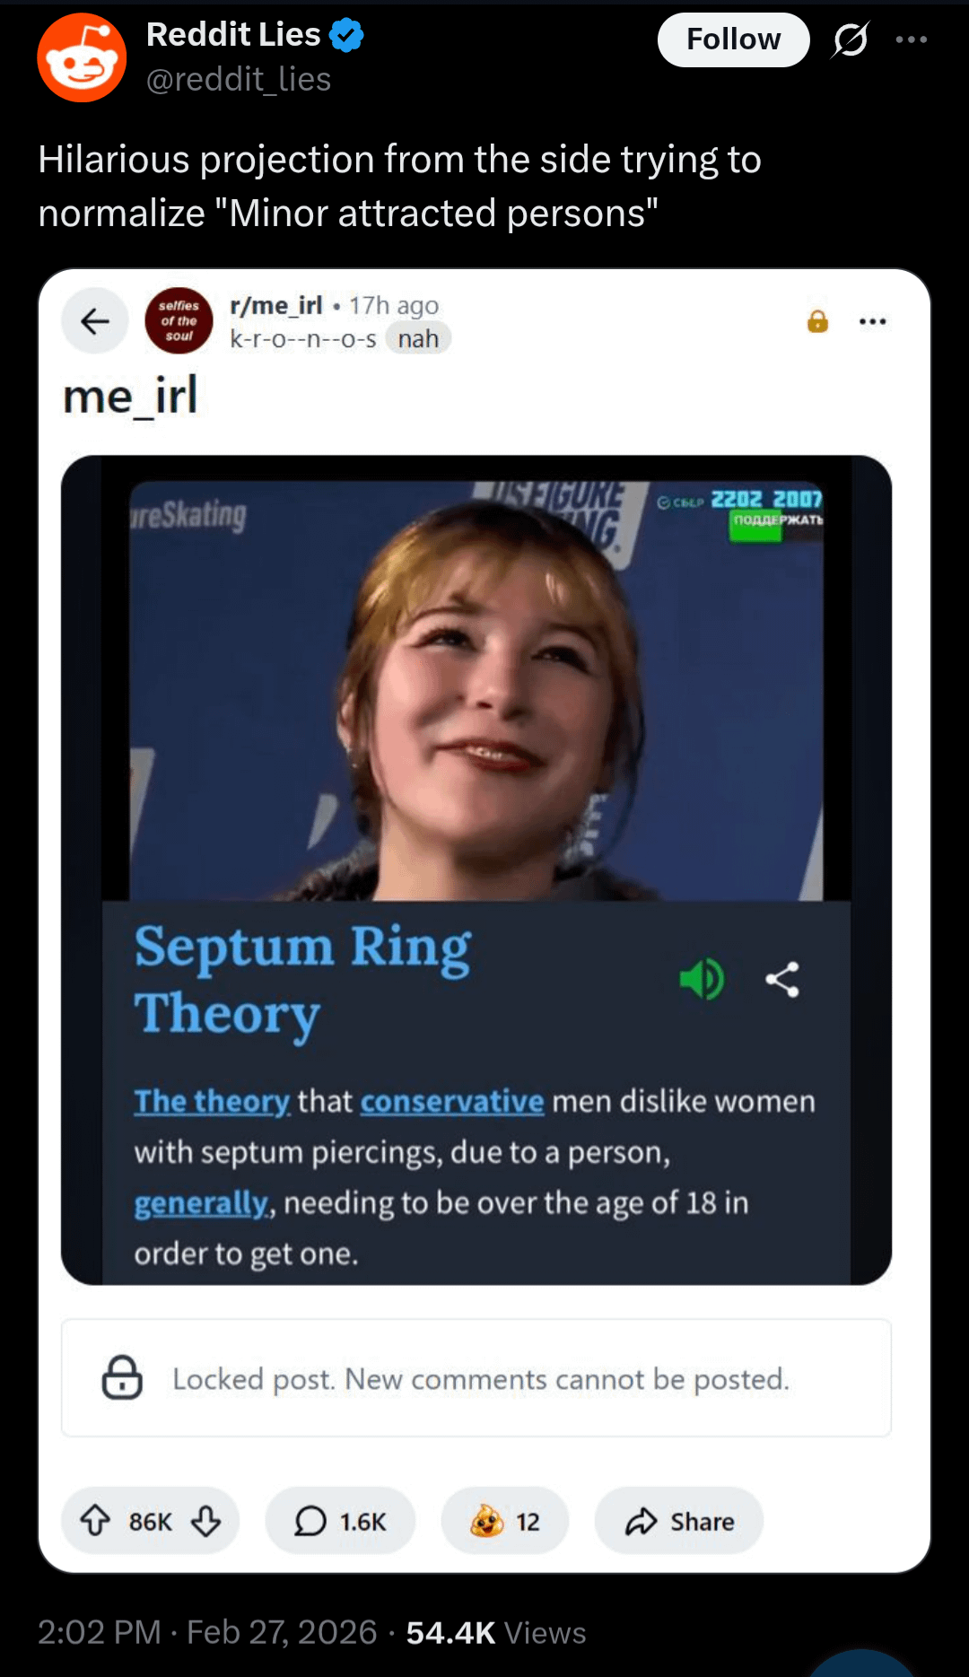Click the Follow button
The width and height of the screenshot is (969, 1677).
[733, 39]
